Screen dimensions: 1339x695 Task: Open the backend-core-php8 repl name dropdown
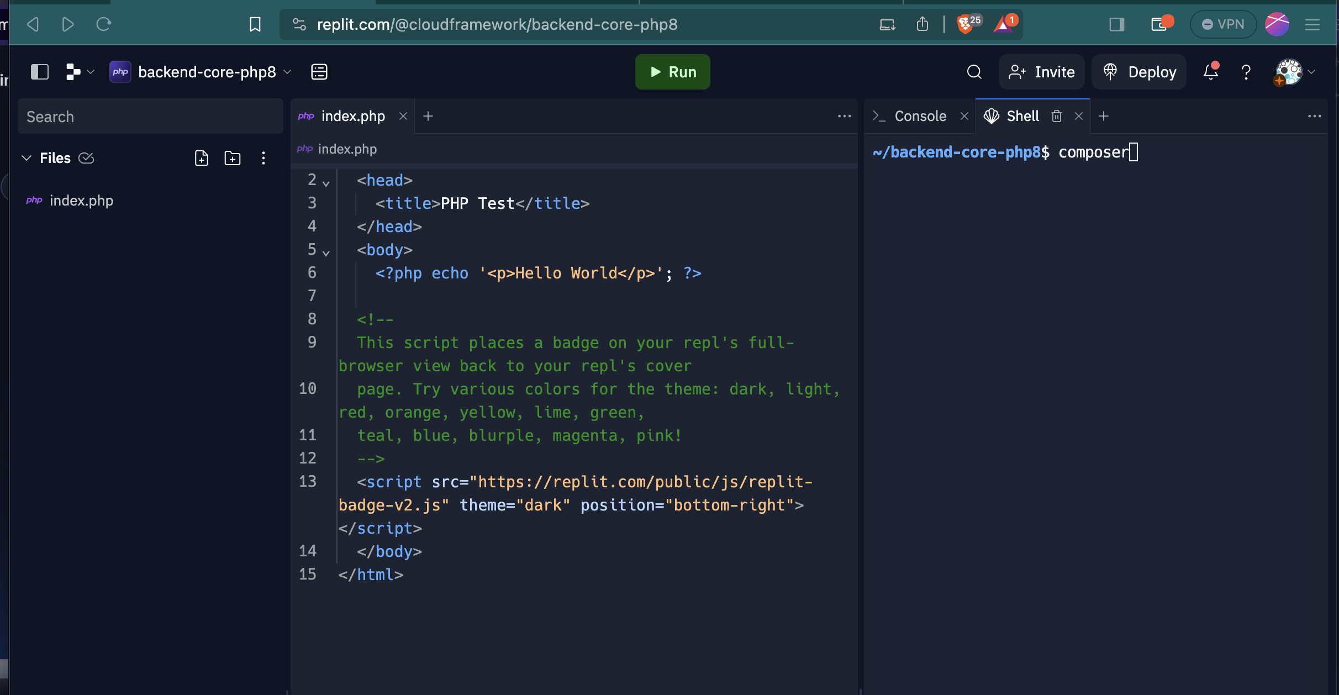click(201, 72)
